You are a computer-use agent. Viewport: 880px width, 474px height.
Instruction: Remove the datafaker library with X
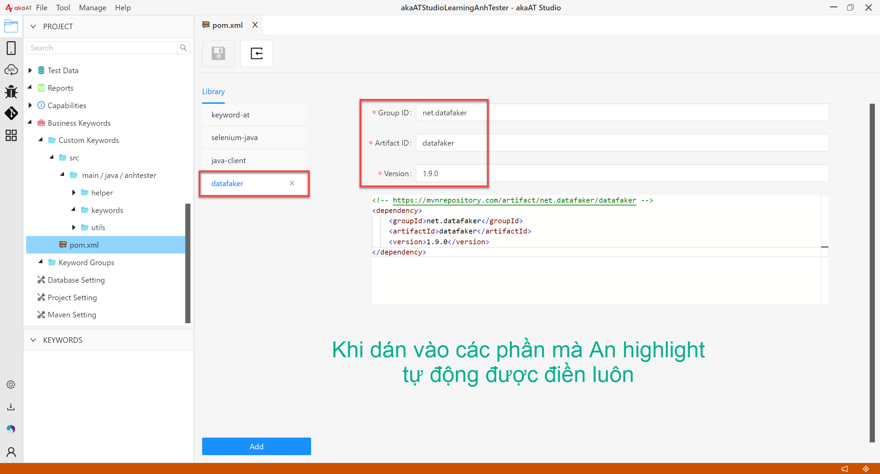tap(292, 183)
